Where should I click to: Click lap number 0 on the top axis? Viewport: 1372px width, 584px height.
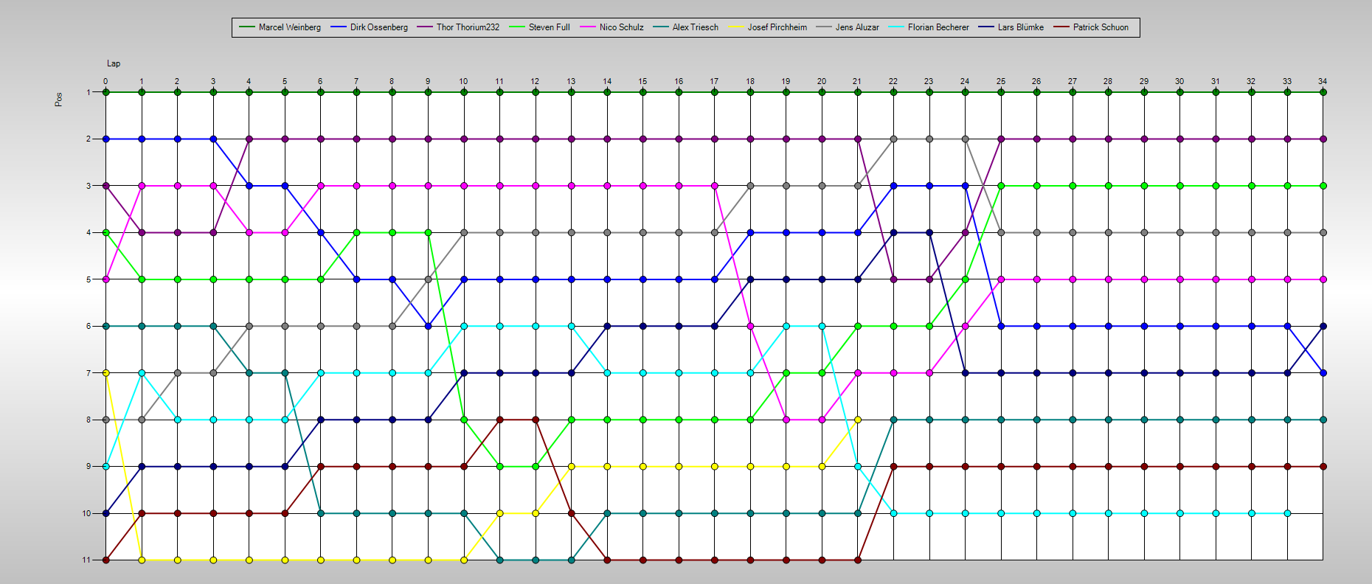pyautogui.click(x=105, y=81)
